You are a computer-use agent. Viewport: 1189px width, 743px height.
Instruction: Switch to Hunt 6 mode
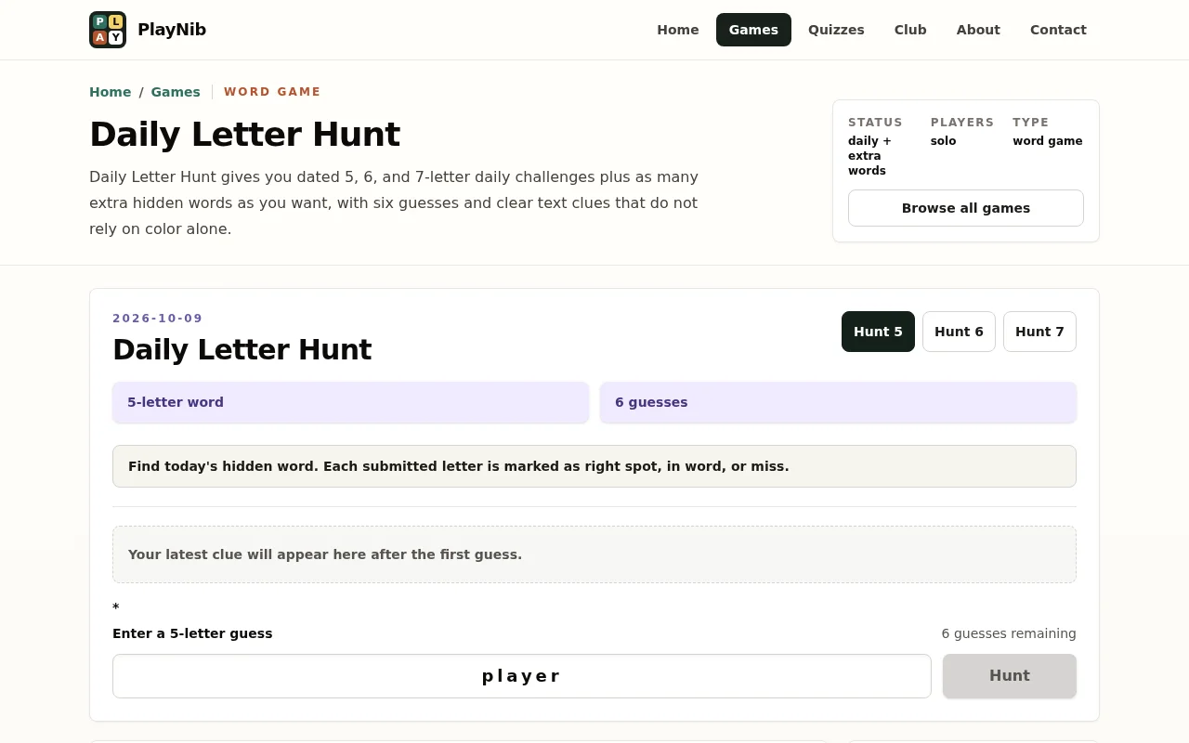[959, 332]
